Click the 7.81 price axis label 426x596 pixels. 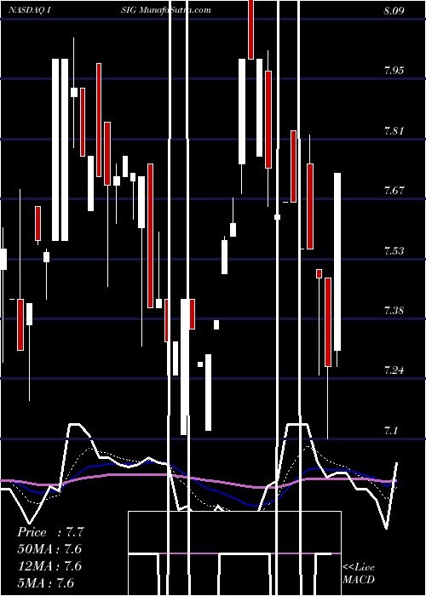[394, 131]
